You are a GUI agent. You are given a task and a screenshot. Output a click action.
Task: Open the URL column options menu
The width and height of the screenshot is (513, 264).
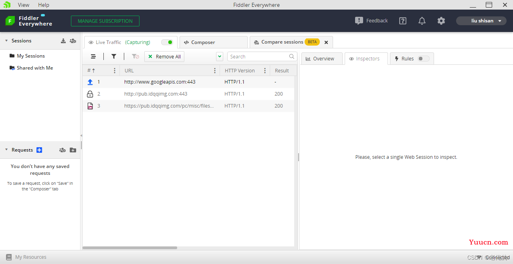(x=215, y=71)
